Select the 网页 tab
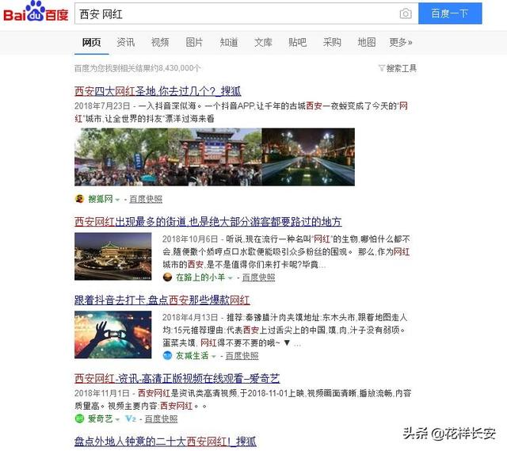The height and width of the screenshot is (451, 507). 91,42
